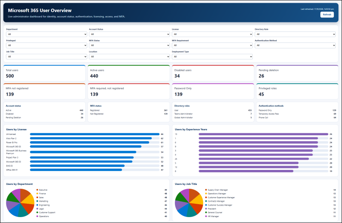Viewport: 342px width, 223px height.
Task: Click Executive legend color dot
Action: pyautogui.click(x=37, y=190)
